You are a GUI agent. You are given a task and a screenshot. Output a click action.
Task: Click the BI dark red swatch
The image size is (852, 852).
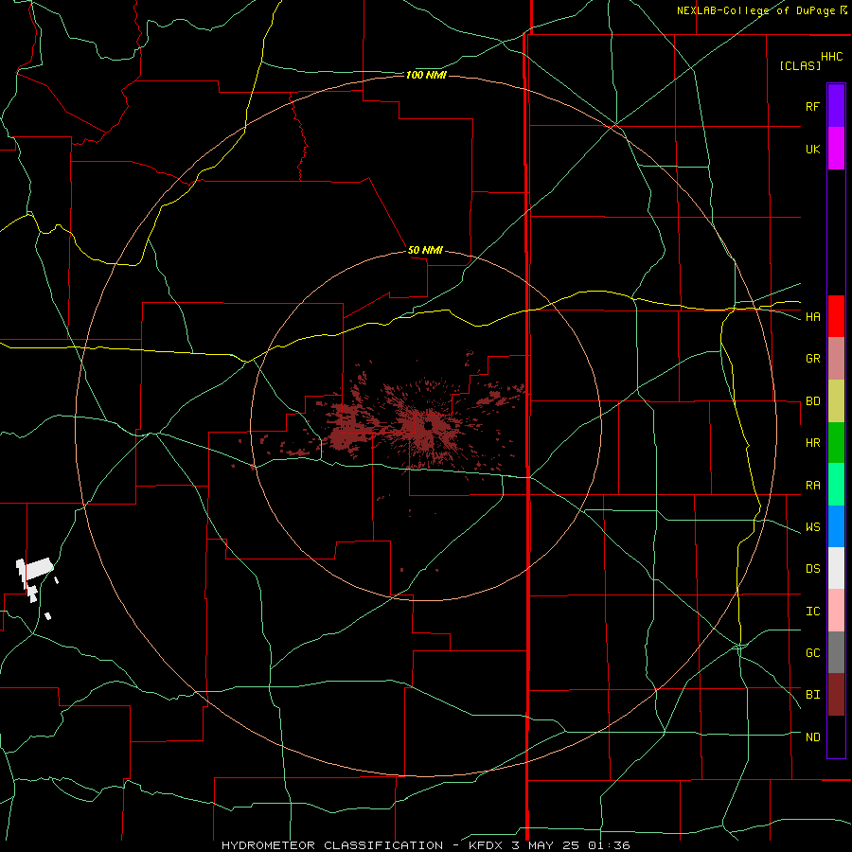(x=836, y=695)
